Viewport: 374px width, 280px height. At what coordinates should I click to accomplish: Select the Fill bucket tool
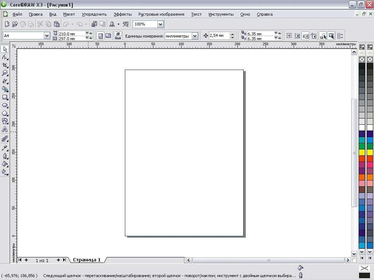click(x=5, y=164)
